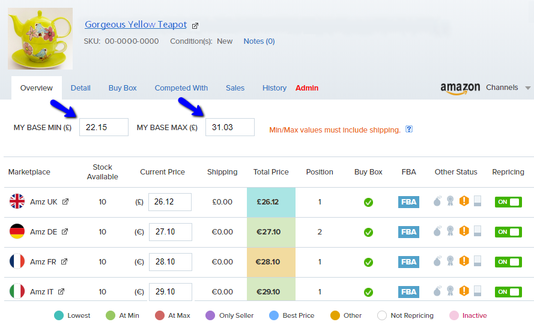
Task: Click Amz DE current price field 27.10
Action: coord(170,232)
